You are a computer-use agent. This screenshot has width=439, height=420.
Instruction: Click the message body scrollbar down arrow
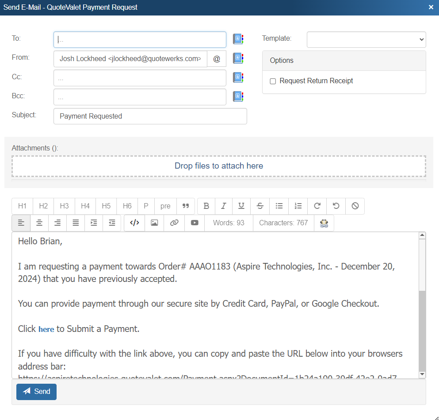tap(422, 374)
